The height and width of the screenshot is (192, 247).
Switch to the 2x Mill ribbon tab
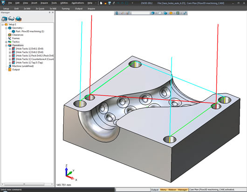click(x=27, y=9)
